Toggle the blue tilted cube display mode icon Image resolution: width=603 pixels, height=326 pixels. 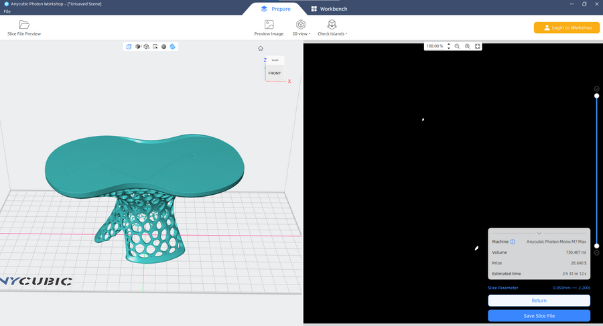[x=172, y=47]
